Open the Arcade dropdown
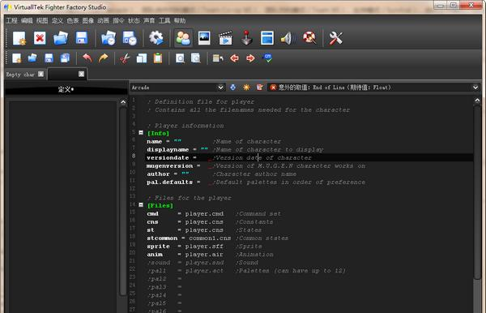Screen dimensions: 486x313 coord(177,88)
